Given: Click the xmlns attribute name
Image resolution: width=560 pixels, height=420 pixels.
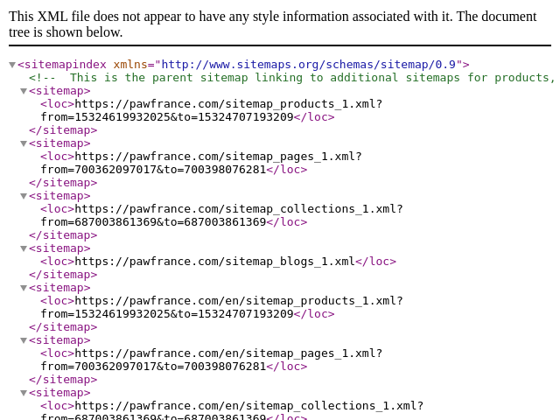Looking at the screenshot, I should tap(129, 65).
